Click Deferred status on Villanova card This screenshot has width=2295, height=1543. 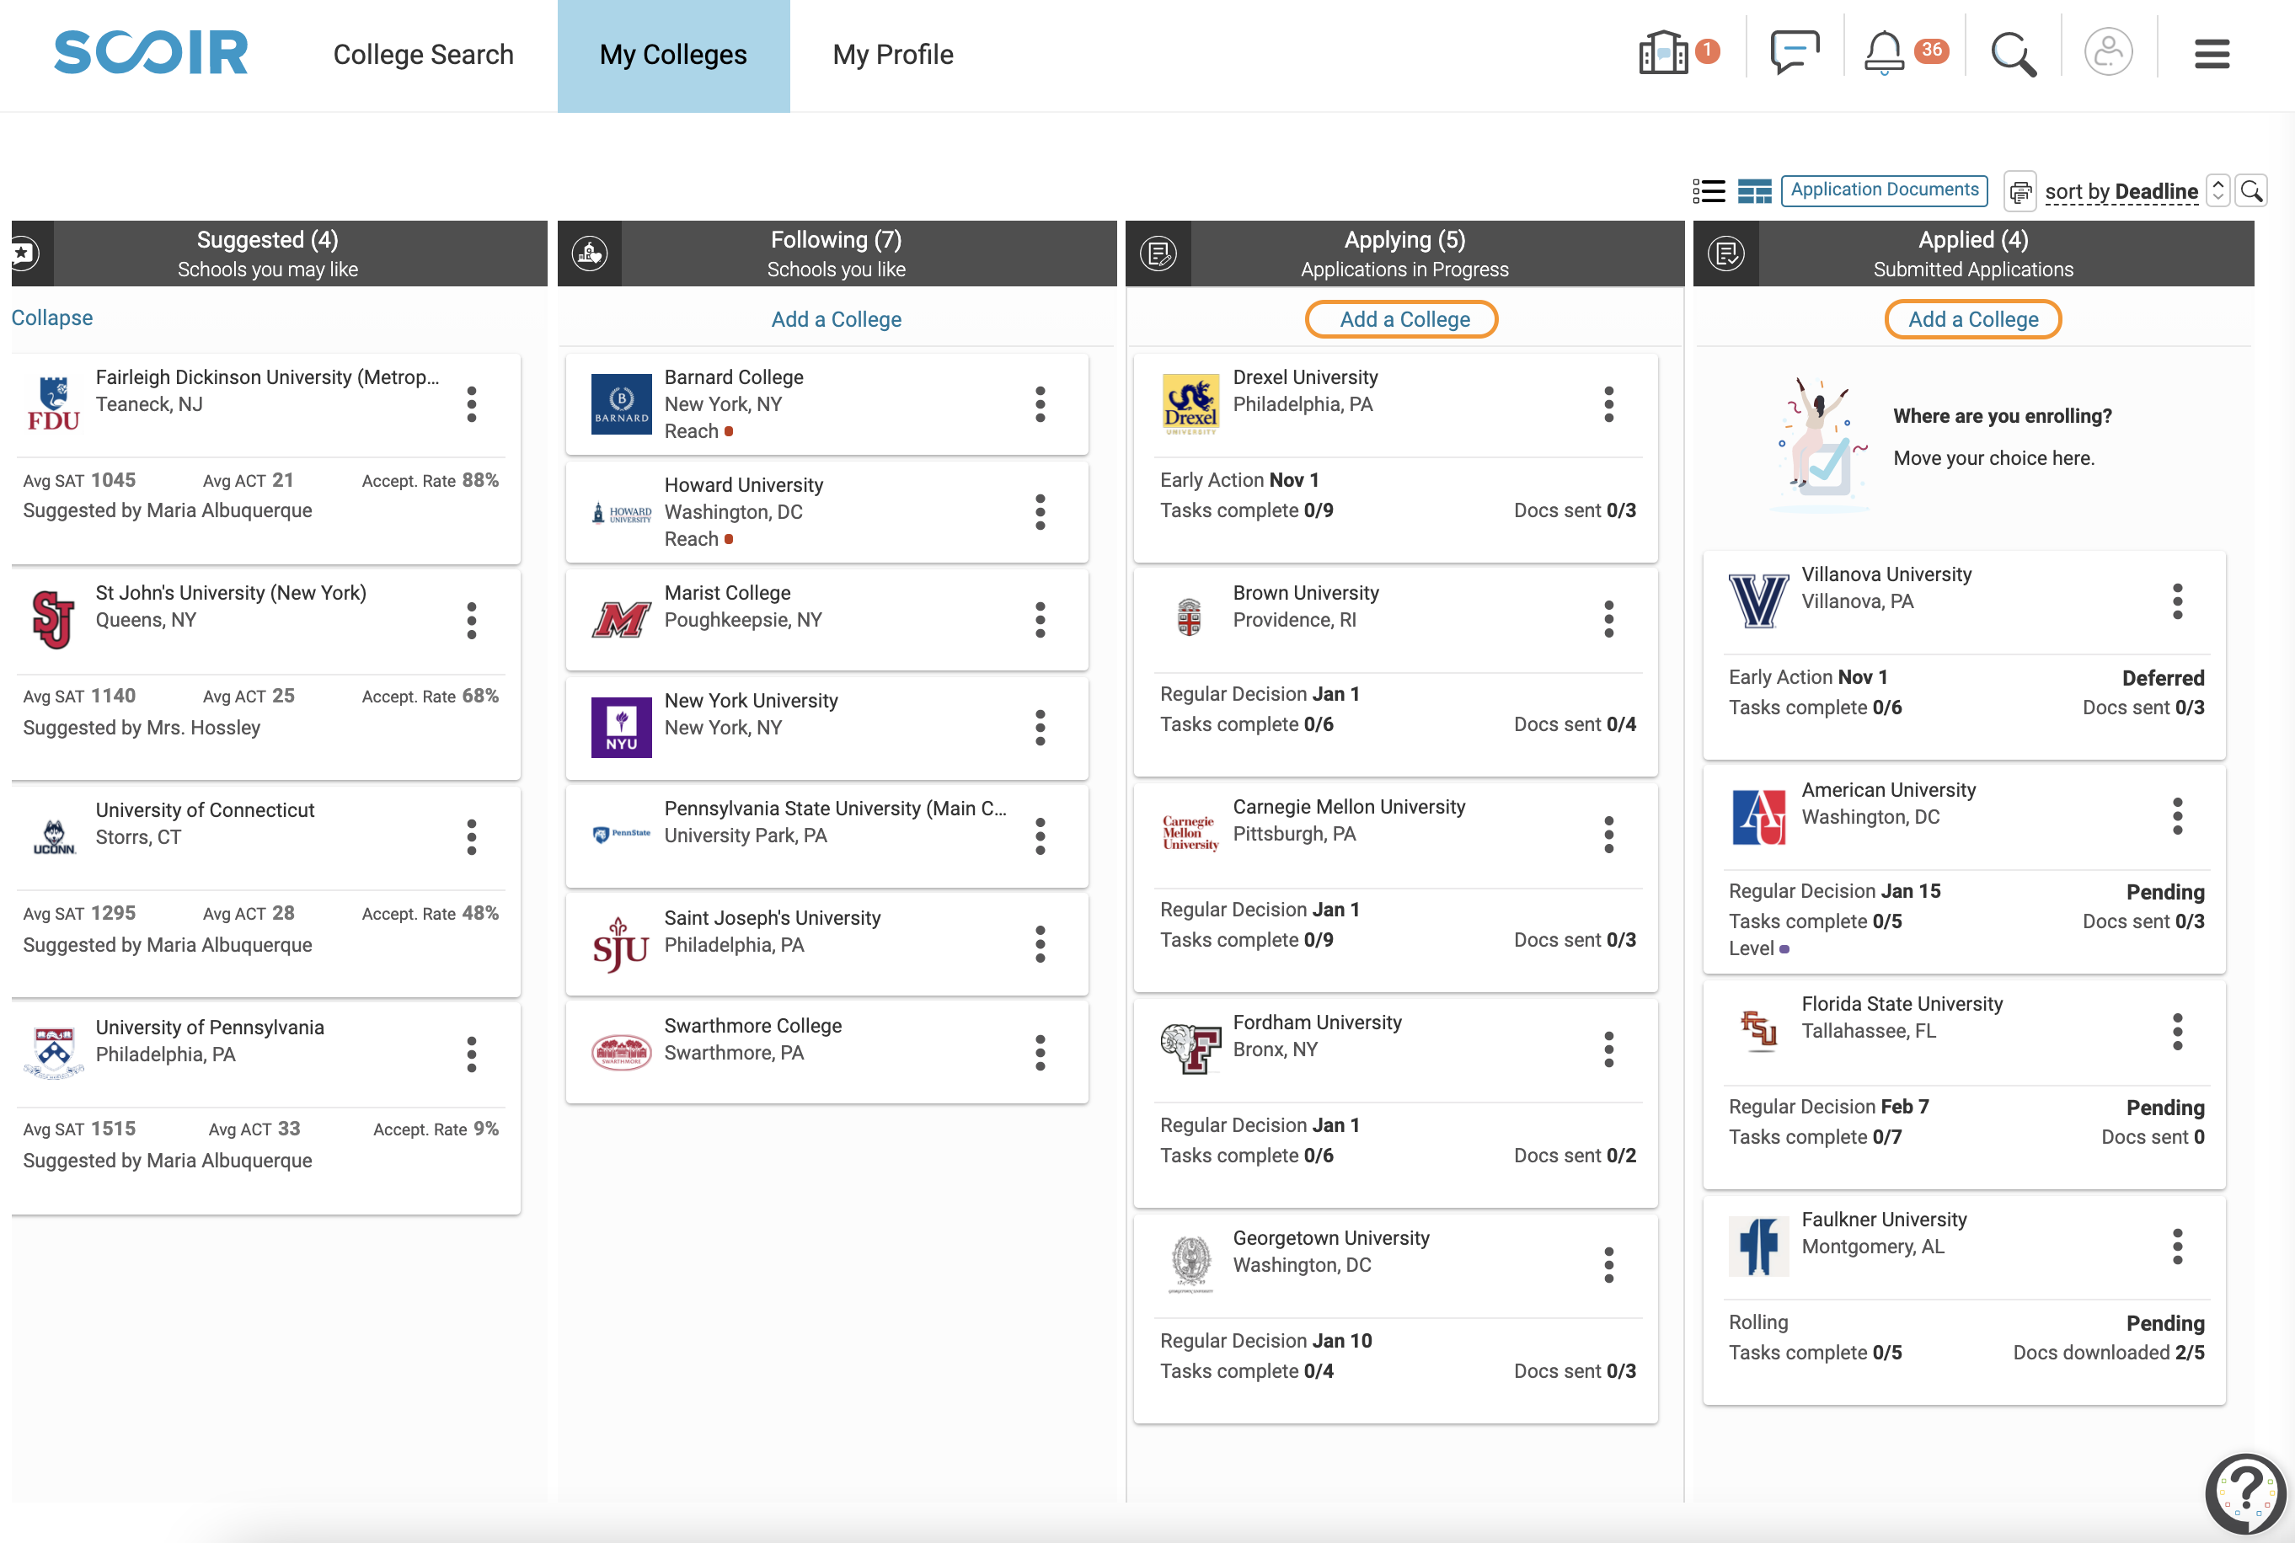tap(2163, 679)
